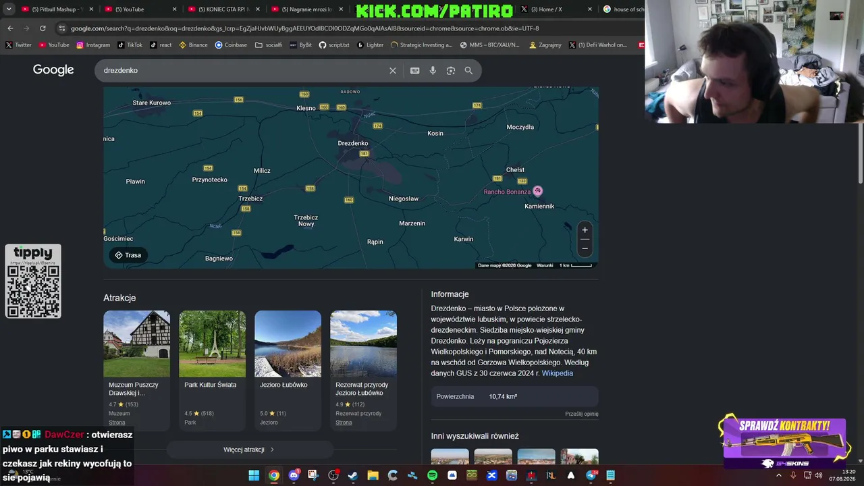Screen dimensions: 864x486
Task: Open the Jezioro Łubówko photo
Action: pyautogui.click(x=288, y=344)
